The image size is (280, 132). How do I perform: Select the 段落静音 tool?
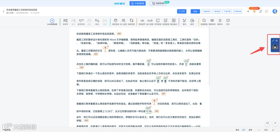[166, 22]
